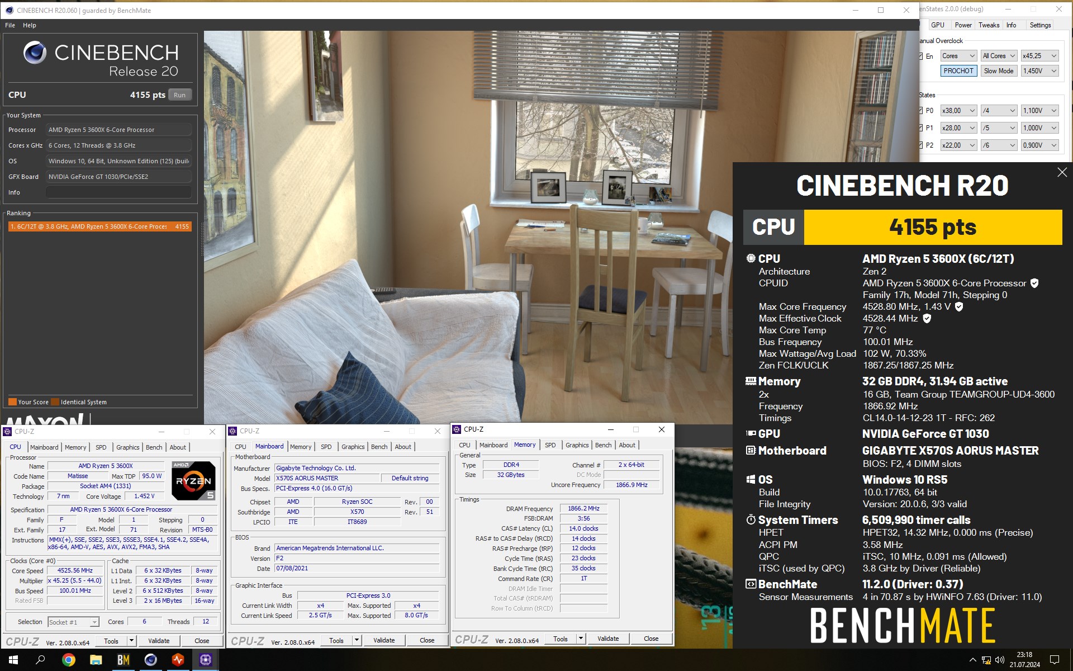Toggle the P2 state checkbox
The width and height of the screenshot is (1073, 671).
tap(921, 145)
